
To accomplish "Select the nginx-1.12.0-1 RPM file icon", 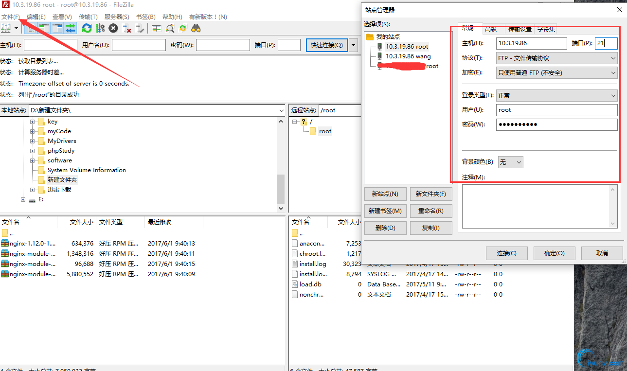I will tap(5, 243).
